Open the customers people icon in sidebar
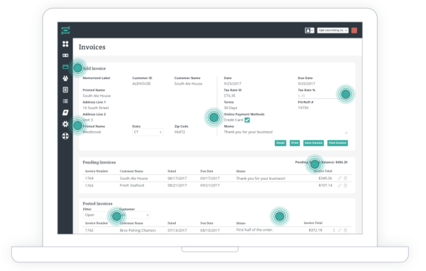This screenshot has height=271, width=426. (65, 78)
